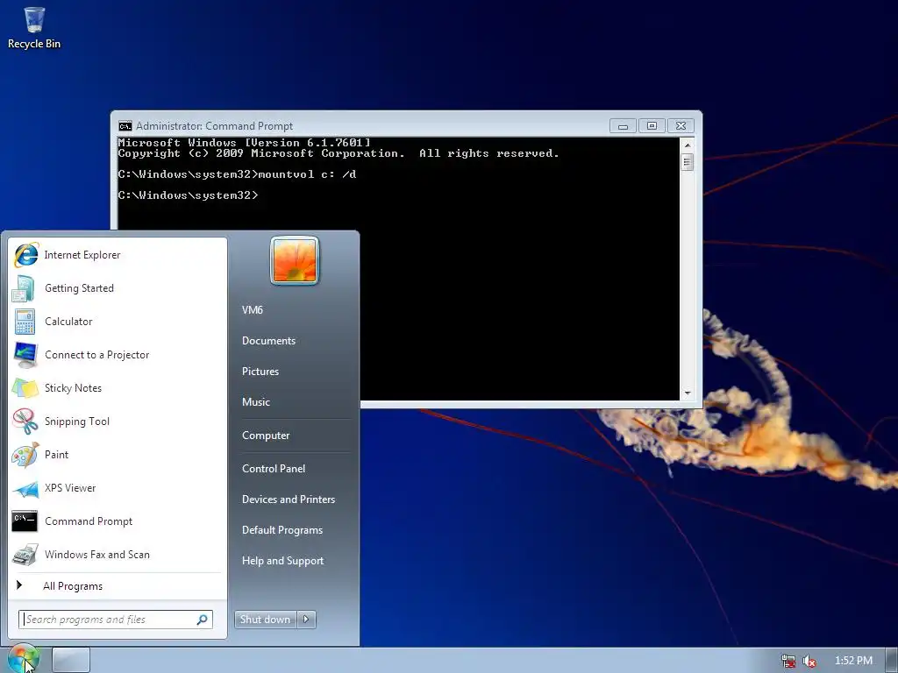Click the muted volume tray icon

[809, 661]
